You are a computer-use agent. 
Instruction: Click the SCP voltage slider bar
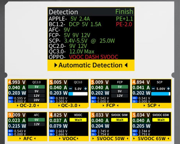(161, 94)
